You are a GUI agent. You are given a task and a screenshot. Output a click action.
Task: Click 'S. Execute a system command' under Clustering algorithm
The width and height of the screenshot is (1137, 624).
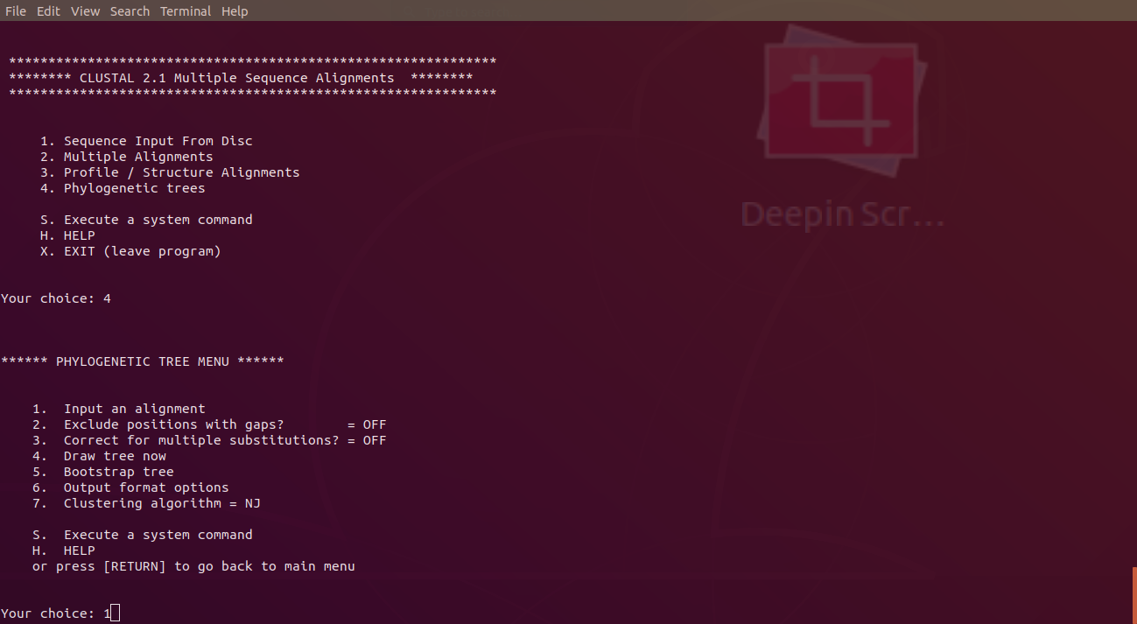point(143,535)
